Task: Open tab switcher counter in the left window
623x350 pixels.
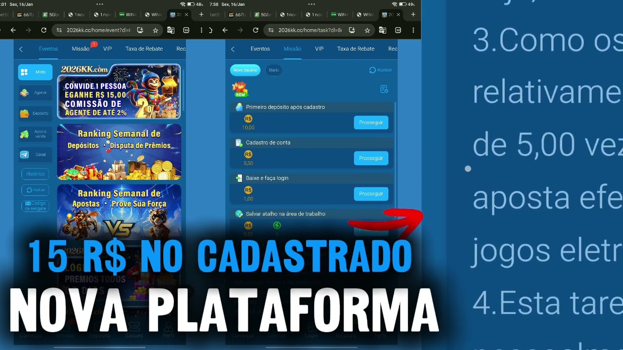Action: tap(186, 30)
